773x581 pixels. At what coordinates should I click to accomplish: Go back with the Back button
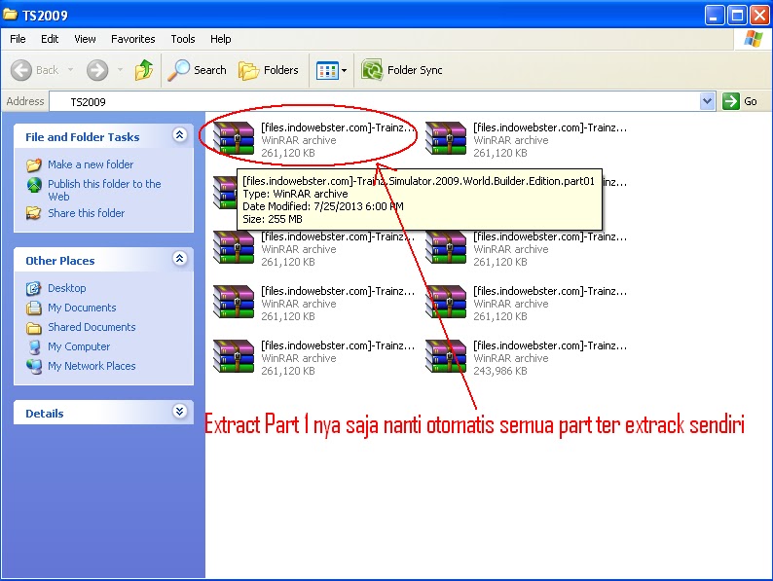(x=35, y=70)
